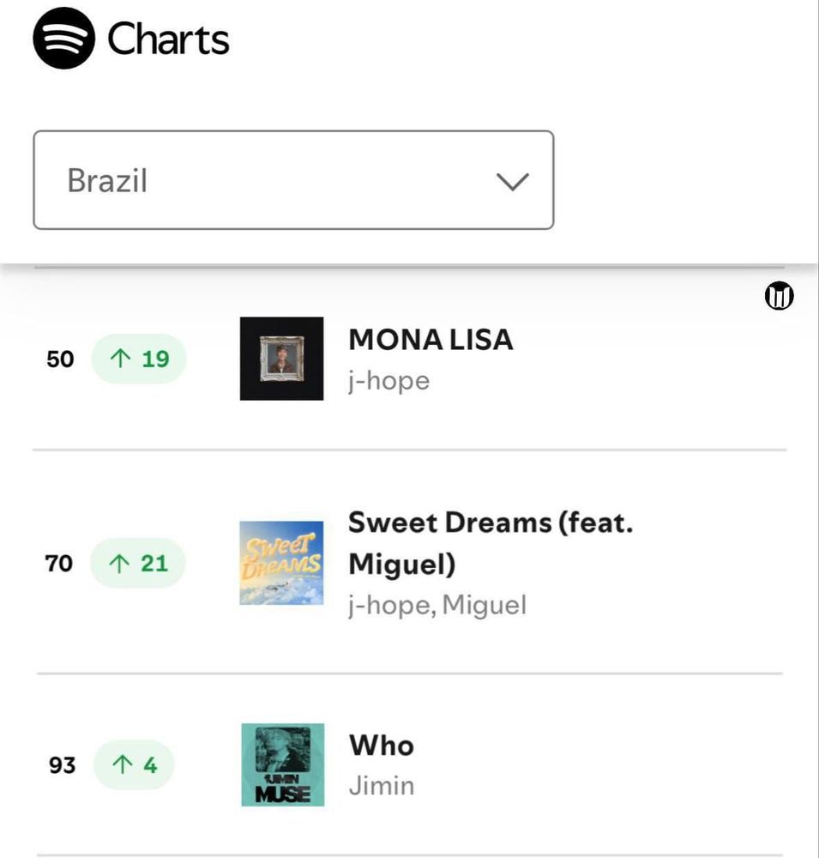Click the Who song title
Screen dimensions: 819x858
381,746
